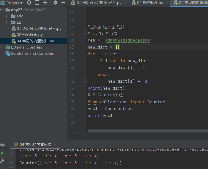Click the up arrow in Run console
208x169 pixels.
click(11, 154)
